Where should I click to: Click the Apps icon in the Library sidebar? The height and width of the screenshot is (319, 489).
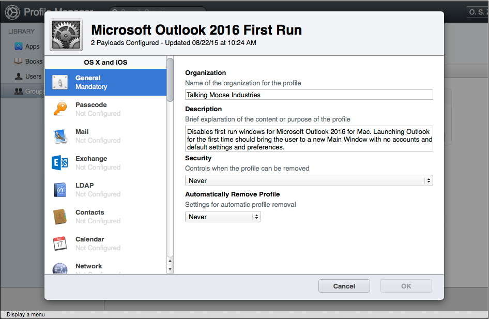point(19,46)
